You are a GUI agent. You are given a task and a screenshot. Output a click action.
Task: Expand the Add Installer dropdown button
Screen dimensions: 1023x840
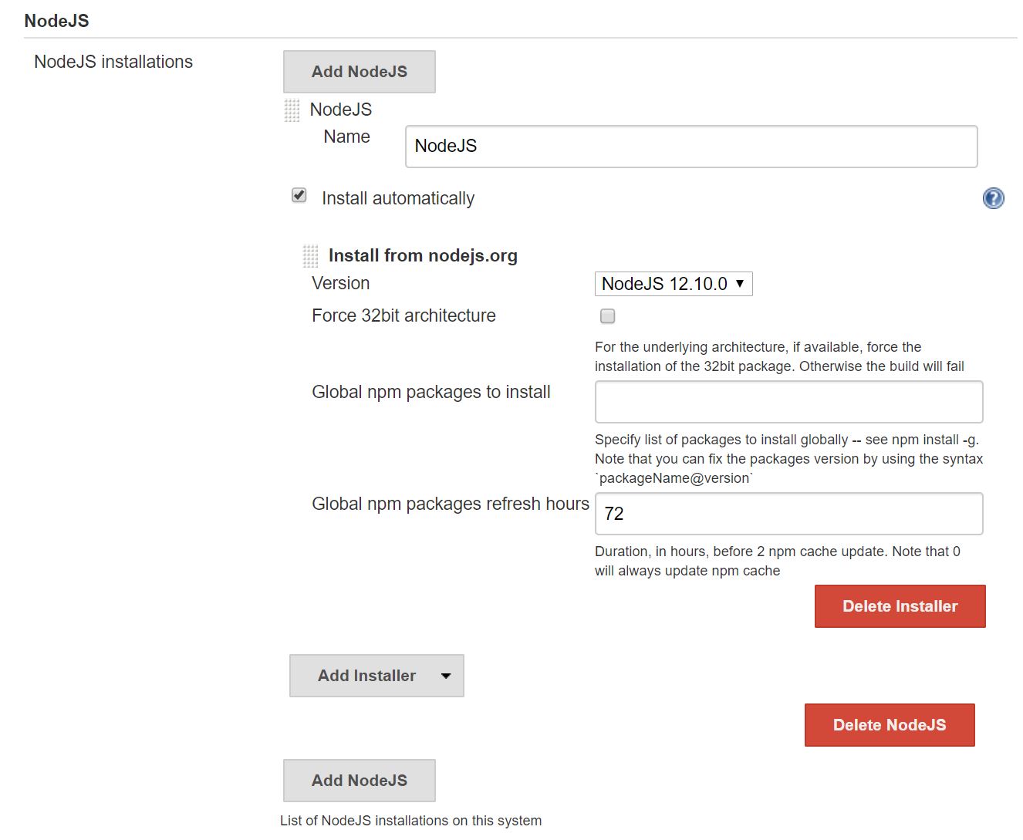click(x=376, y=676)
